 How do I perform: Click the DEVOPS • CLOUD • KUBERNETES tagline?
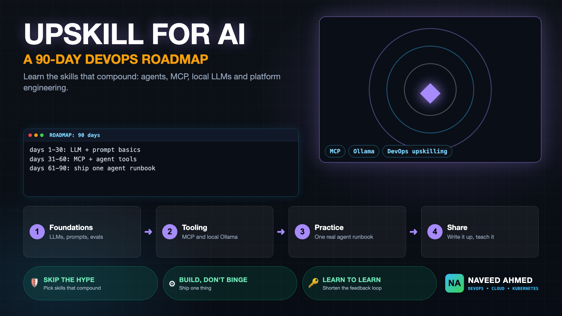click(x=503, y=288)
